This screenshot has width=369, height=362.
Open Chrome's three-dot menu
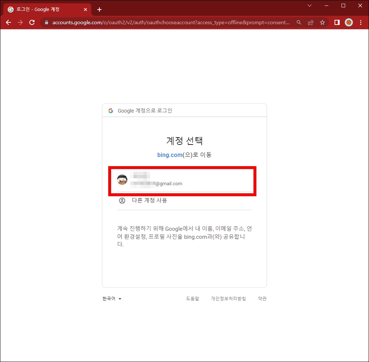tap(361, 22)
